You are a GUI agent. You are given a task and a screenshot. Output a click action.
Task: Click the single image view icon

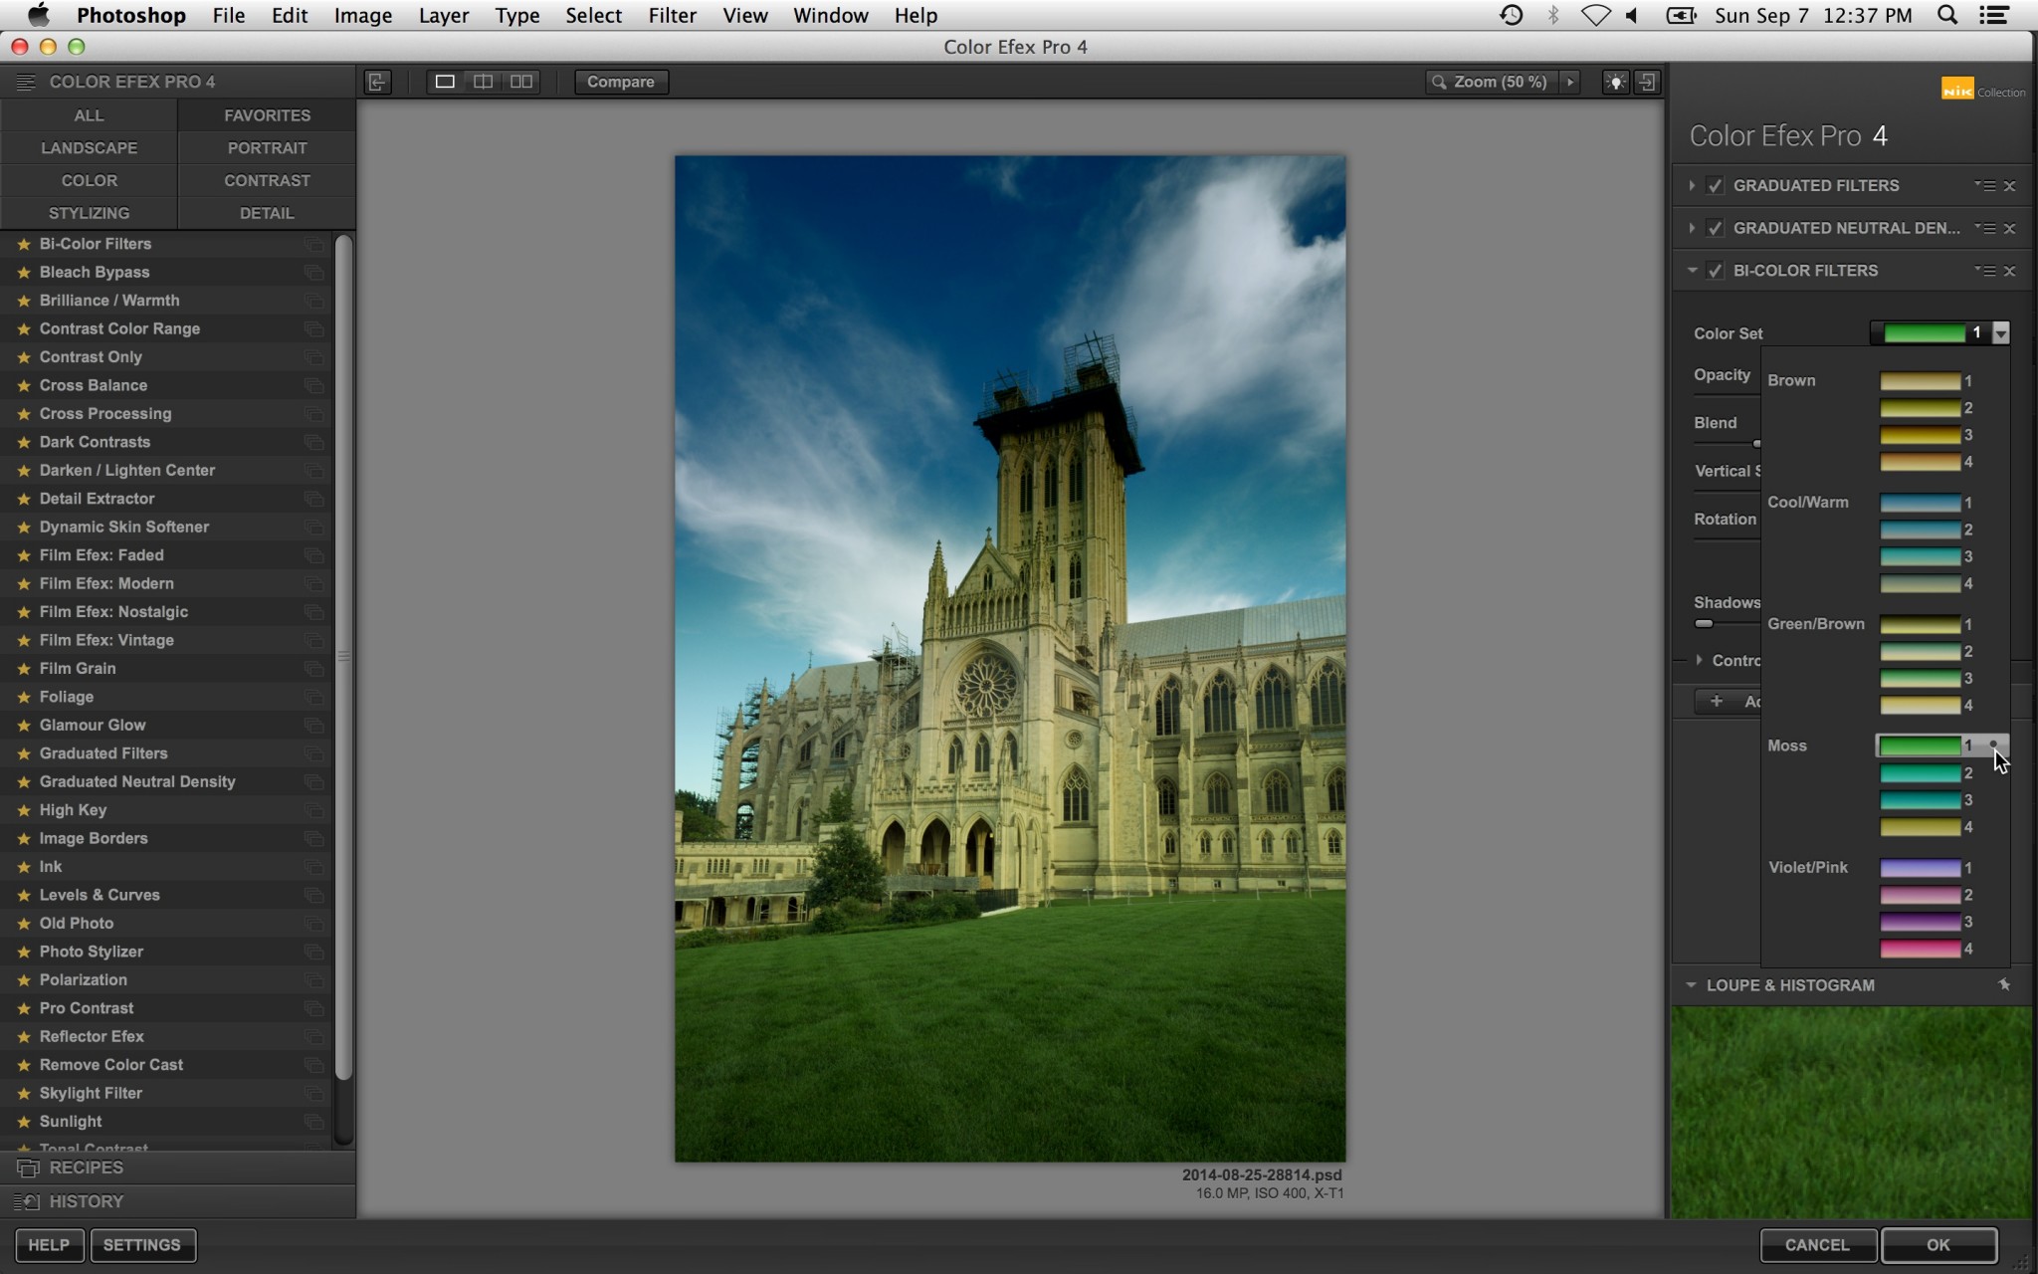(x=445, y=82)
